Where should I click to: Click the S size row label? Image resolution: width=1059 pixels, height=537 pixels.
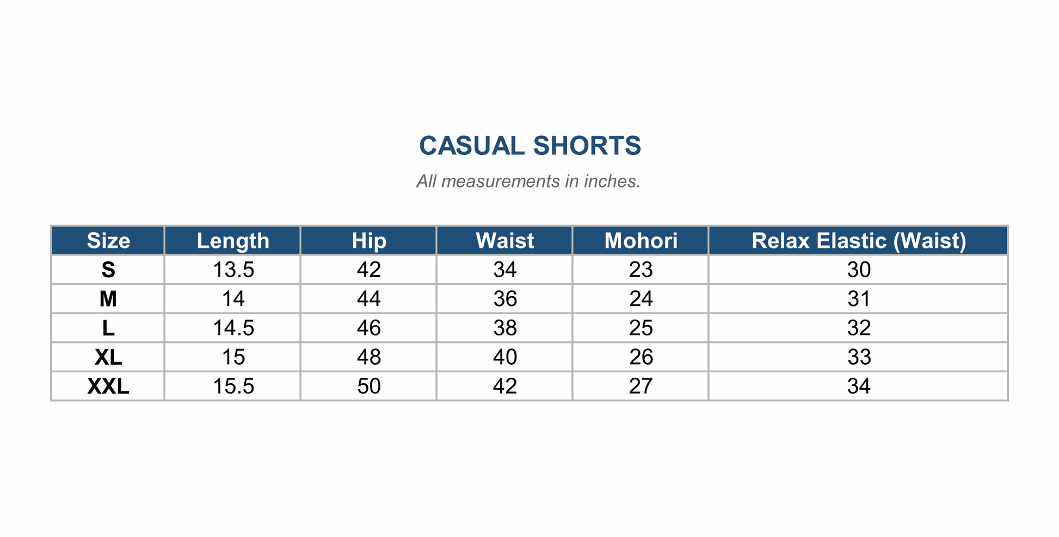click(108, 270)
